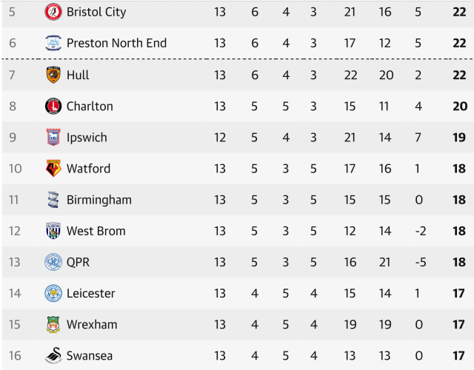The width and height of the screenshot is (474, 370).
Task: Click the Ipswich club crest
Action: tap(53, 137)
